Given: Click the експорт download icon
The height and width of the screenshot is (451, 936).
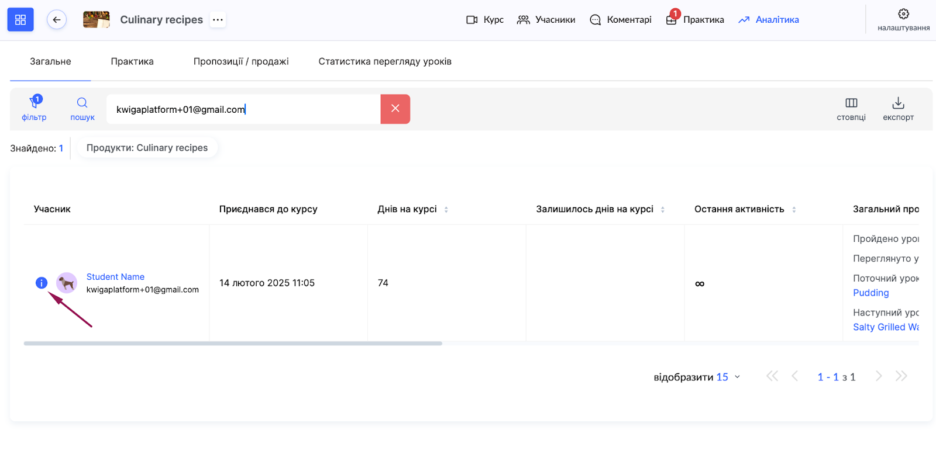Looking at the screenshot, I should coord(898,103).
